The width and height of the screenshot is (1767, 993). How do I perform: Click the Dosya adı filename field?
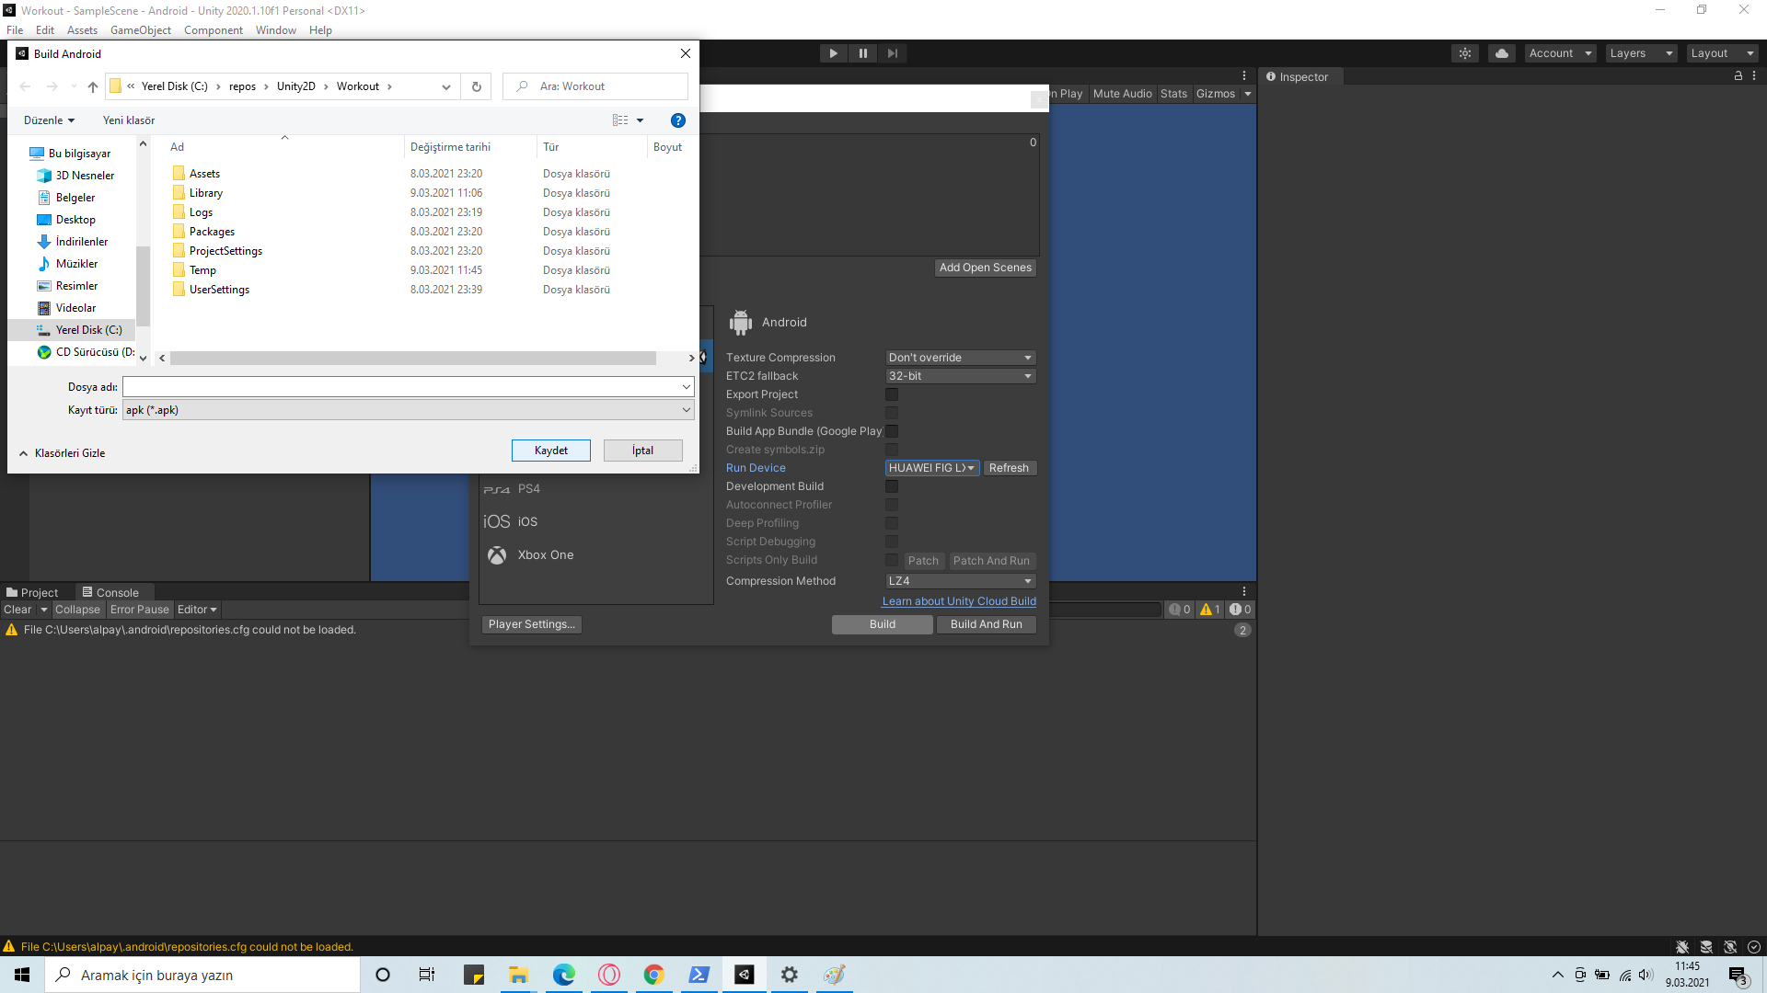(x=409, y=387)
